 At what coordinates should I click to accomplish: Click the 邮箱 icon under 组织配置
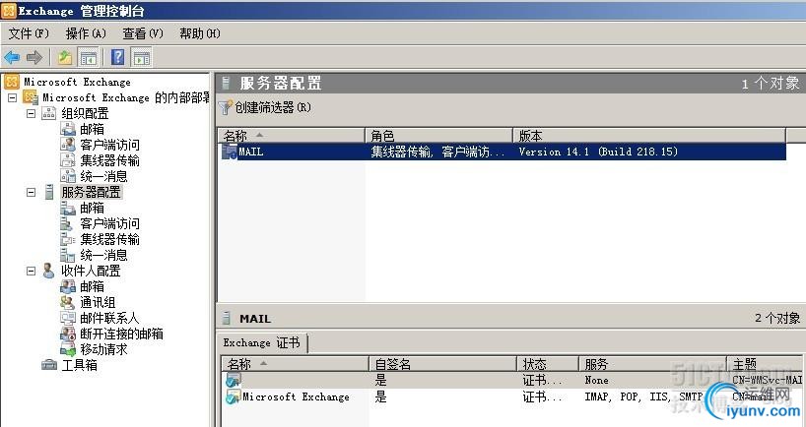point(68,129)
